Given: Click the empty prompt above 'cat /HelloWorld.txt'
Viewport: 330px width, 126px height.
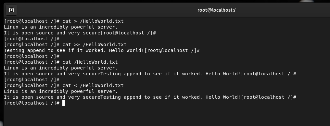Looking at the screenshot, I should (x=32, y=57).
